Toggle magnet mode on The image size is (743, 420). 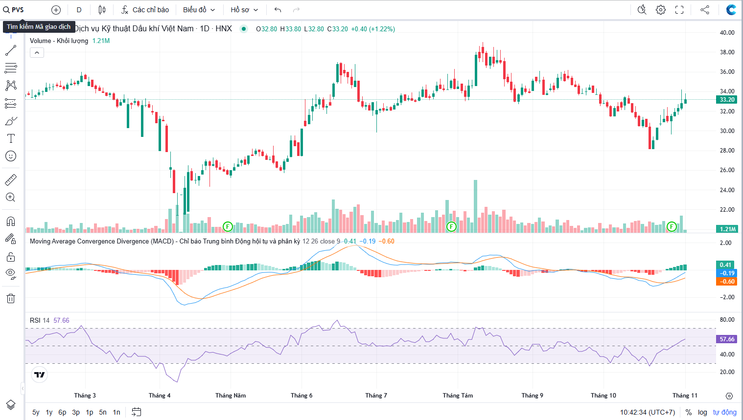tap(11, 221)
